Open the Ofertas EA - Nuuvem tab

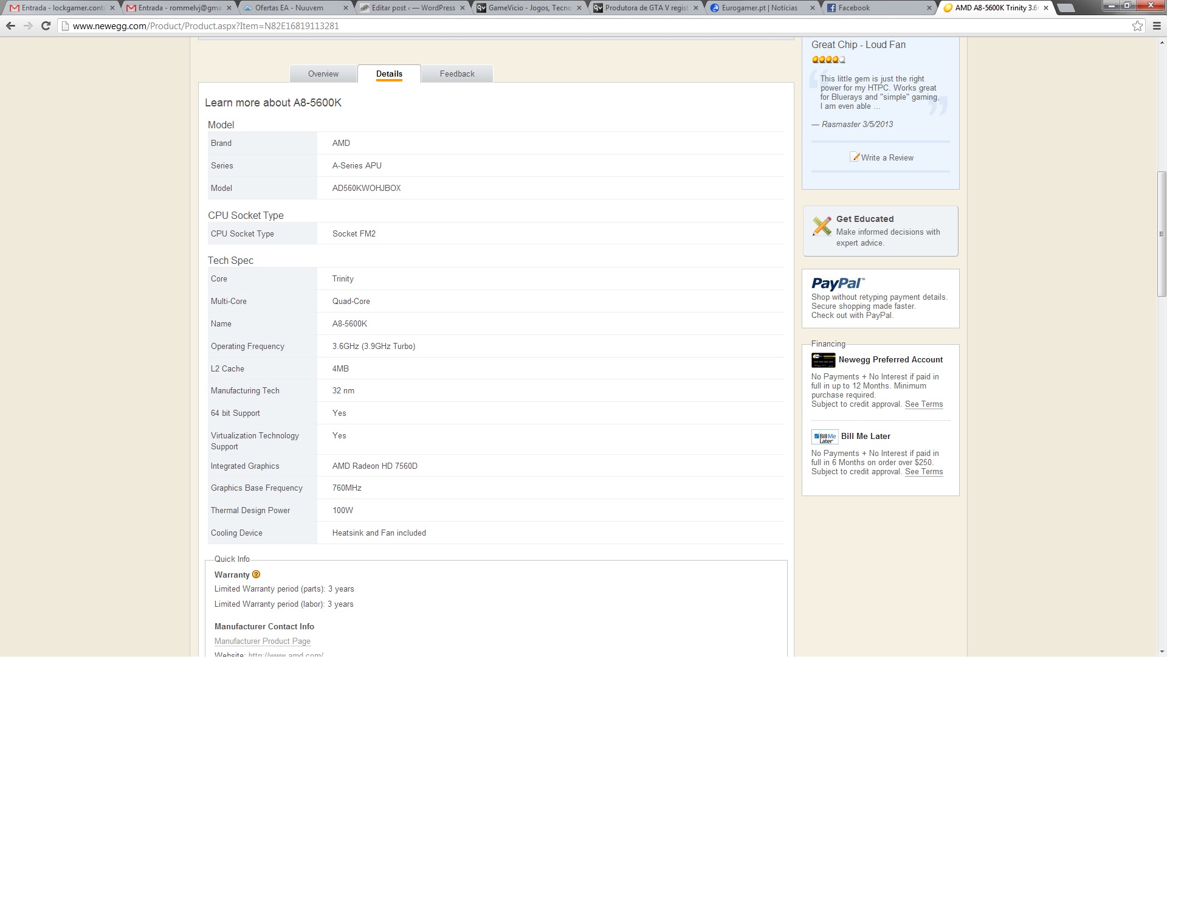click(x=289, y=8)
